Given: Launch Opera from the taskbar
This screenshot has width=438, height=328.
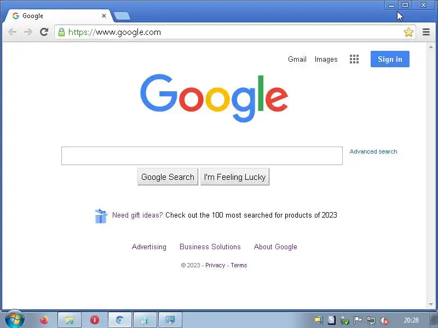Looking at the screenshot, I should click(95, 320).
